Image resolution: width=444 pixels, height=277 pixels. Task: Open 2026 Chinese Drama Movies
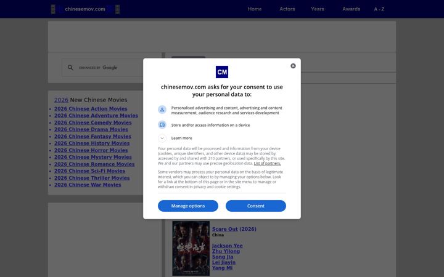point(91,129)
